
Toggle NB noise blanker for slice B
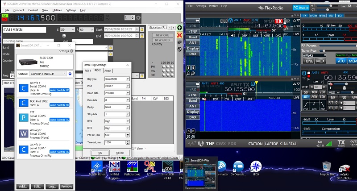pyautogui.click(x=333, y=97)
